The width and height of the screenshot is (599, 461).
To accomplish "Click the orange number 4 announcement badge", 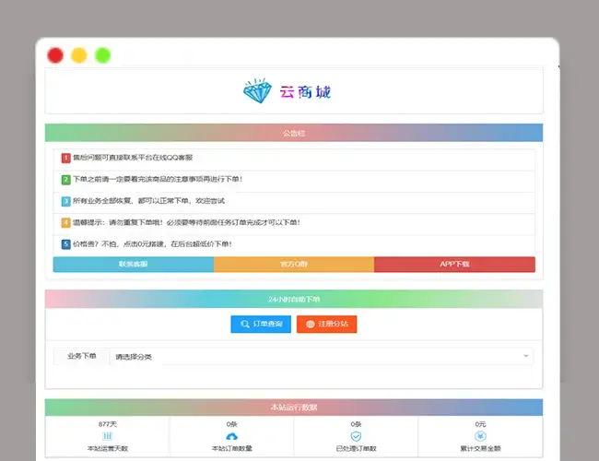I will 66,222.
